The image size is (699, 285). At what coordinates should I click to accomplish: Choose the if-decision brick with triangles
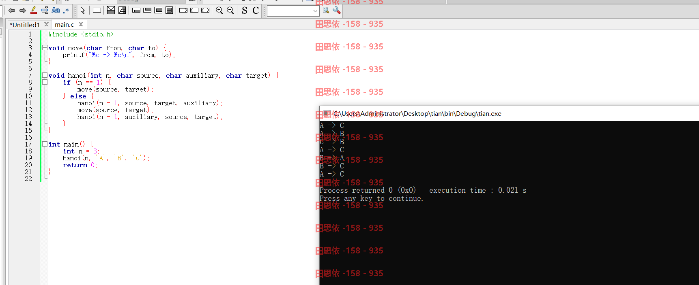111,10
